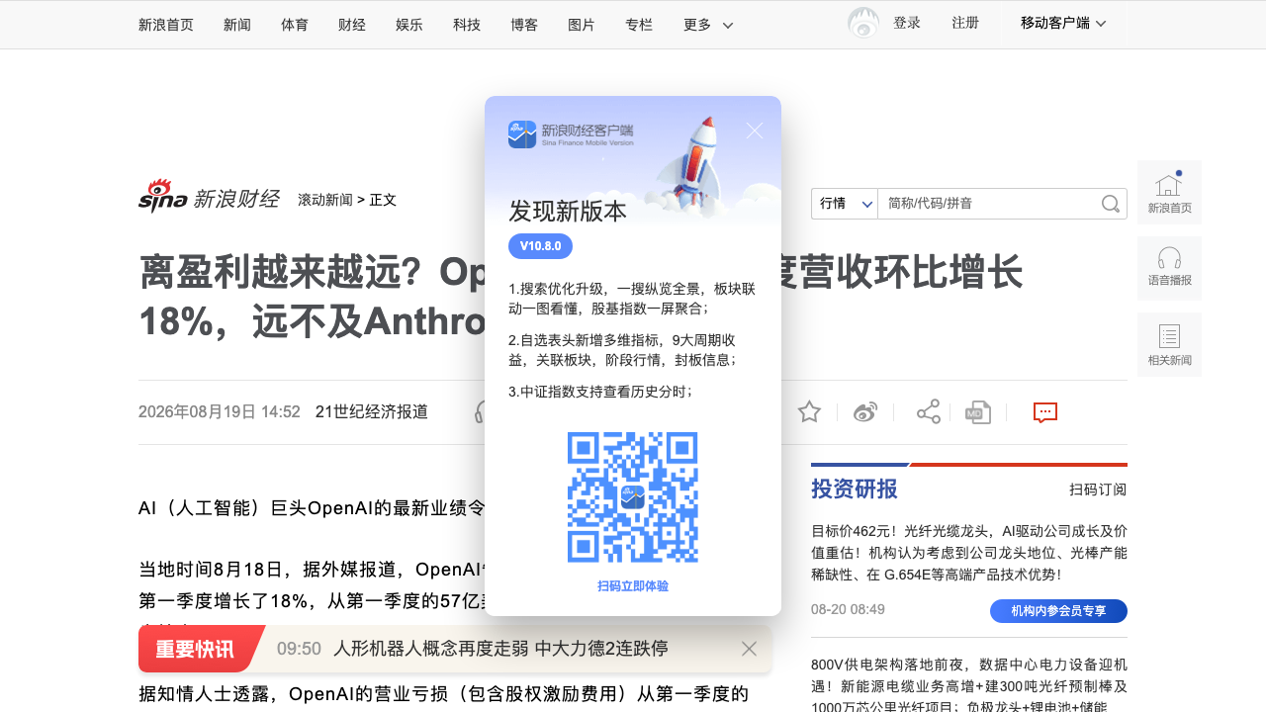1266x712 pixels.
Task: Open the 专栏 navigation item
Action: (x=639, y=25)
